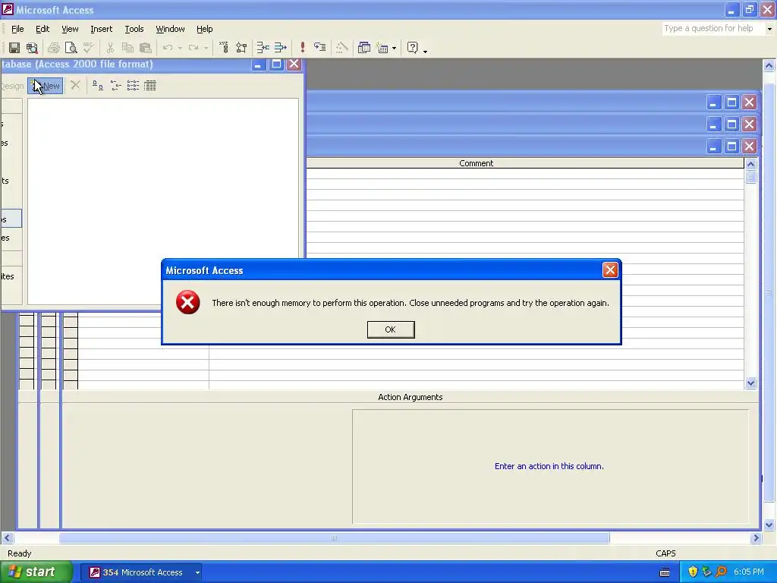Expand the Undo history dropdown
Viewport: 777px width, 583px height.
tap(180, 48)
